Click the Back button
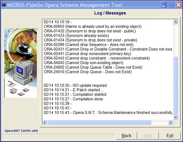This screenshot has width=183, height=142. (126, 136)
